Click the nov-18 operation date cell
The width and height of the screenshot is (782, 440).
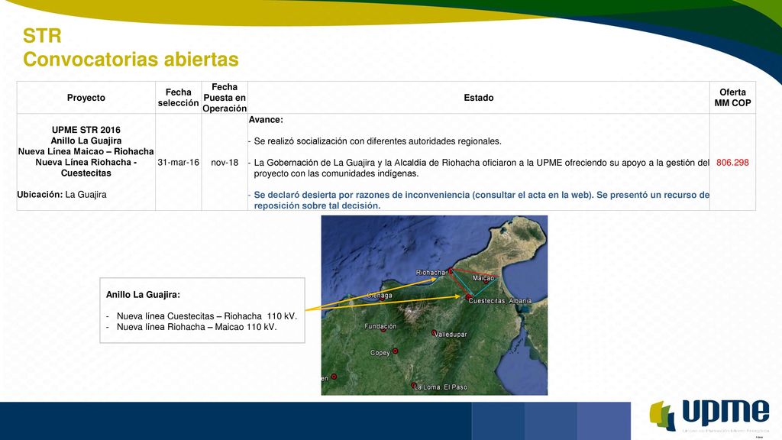[x=225, y=163]
